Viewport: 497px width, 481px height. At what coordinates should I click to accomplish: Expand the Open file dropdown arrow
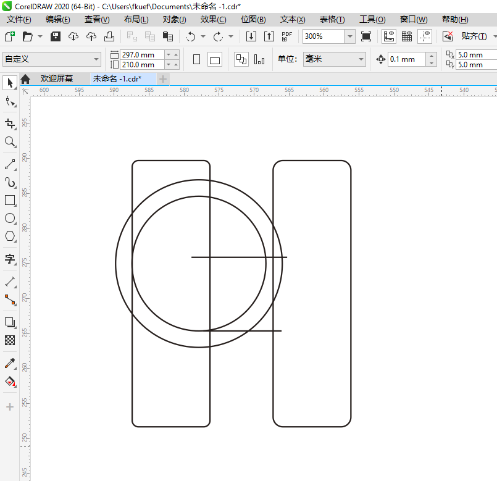coord(40,36)
